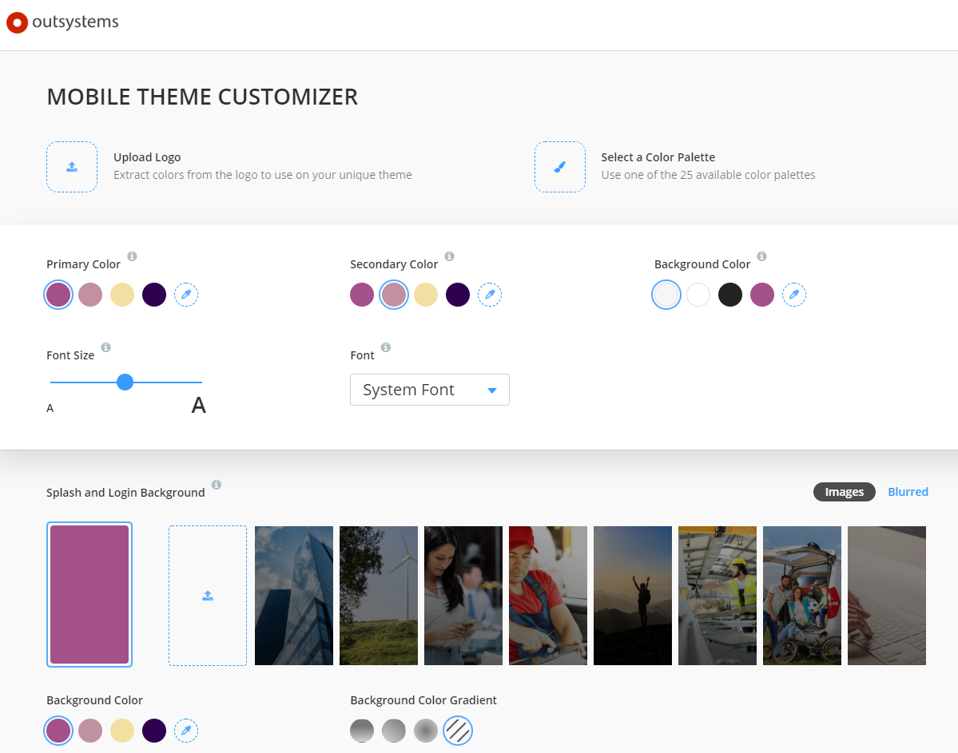Click the Splash and Login Background info icon

tap(215, 483)
